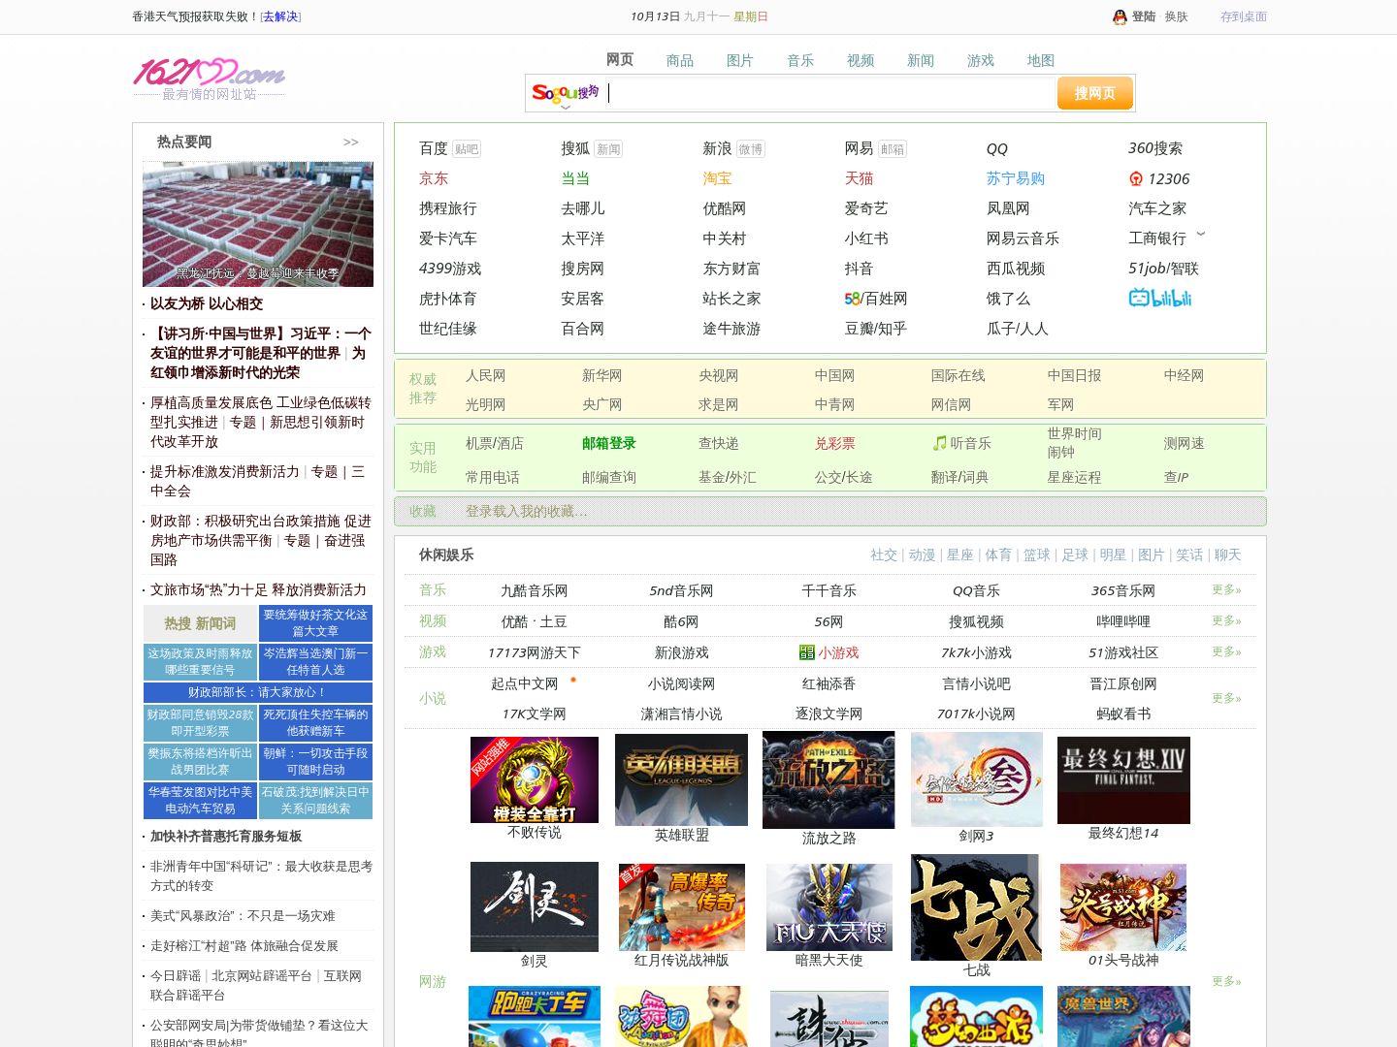This screenshot has width=1397, height=1047.
Task: Open the 跑跑卡丁车 game thumbnail
Action: [x=535, y=1016]
